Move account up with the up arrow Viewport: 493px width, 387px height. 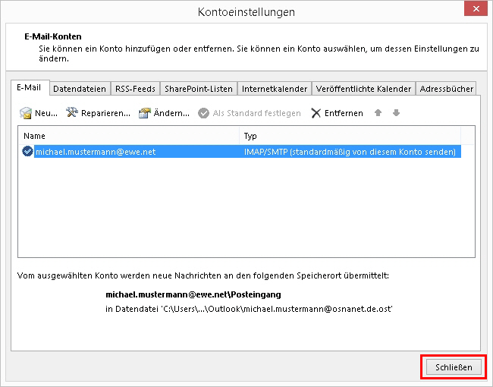(379, 113)
